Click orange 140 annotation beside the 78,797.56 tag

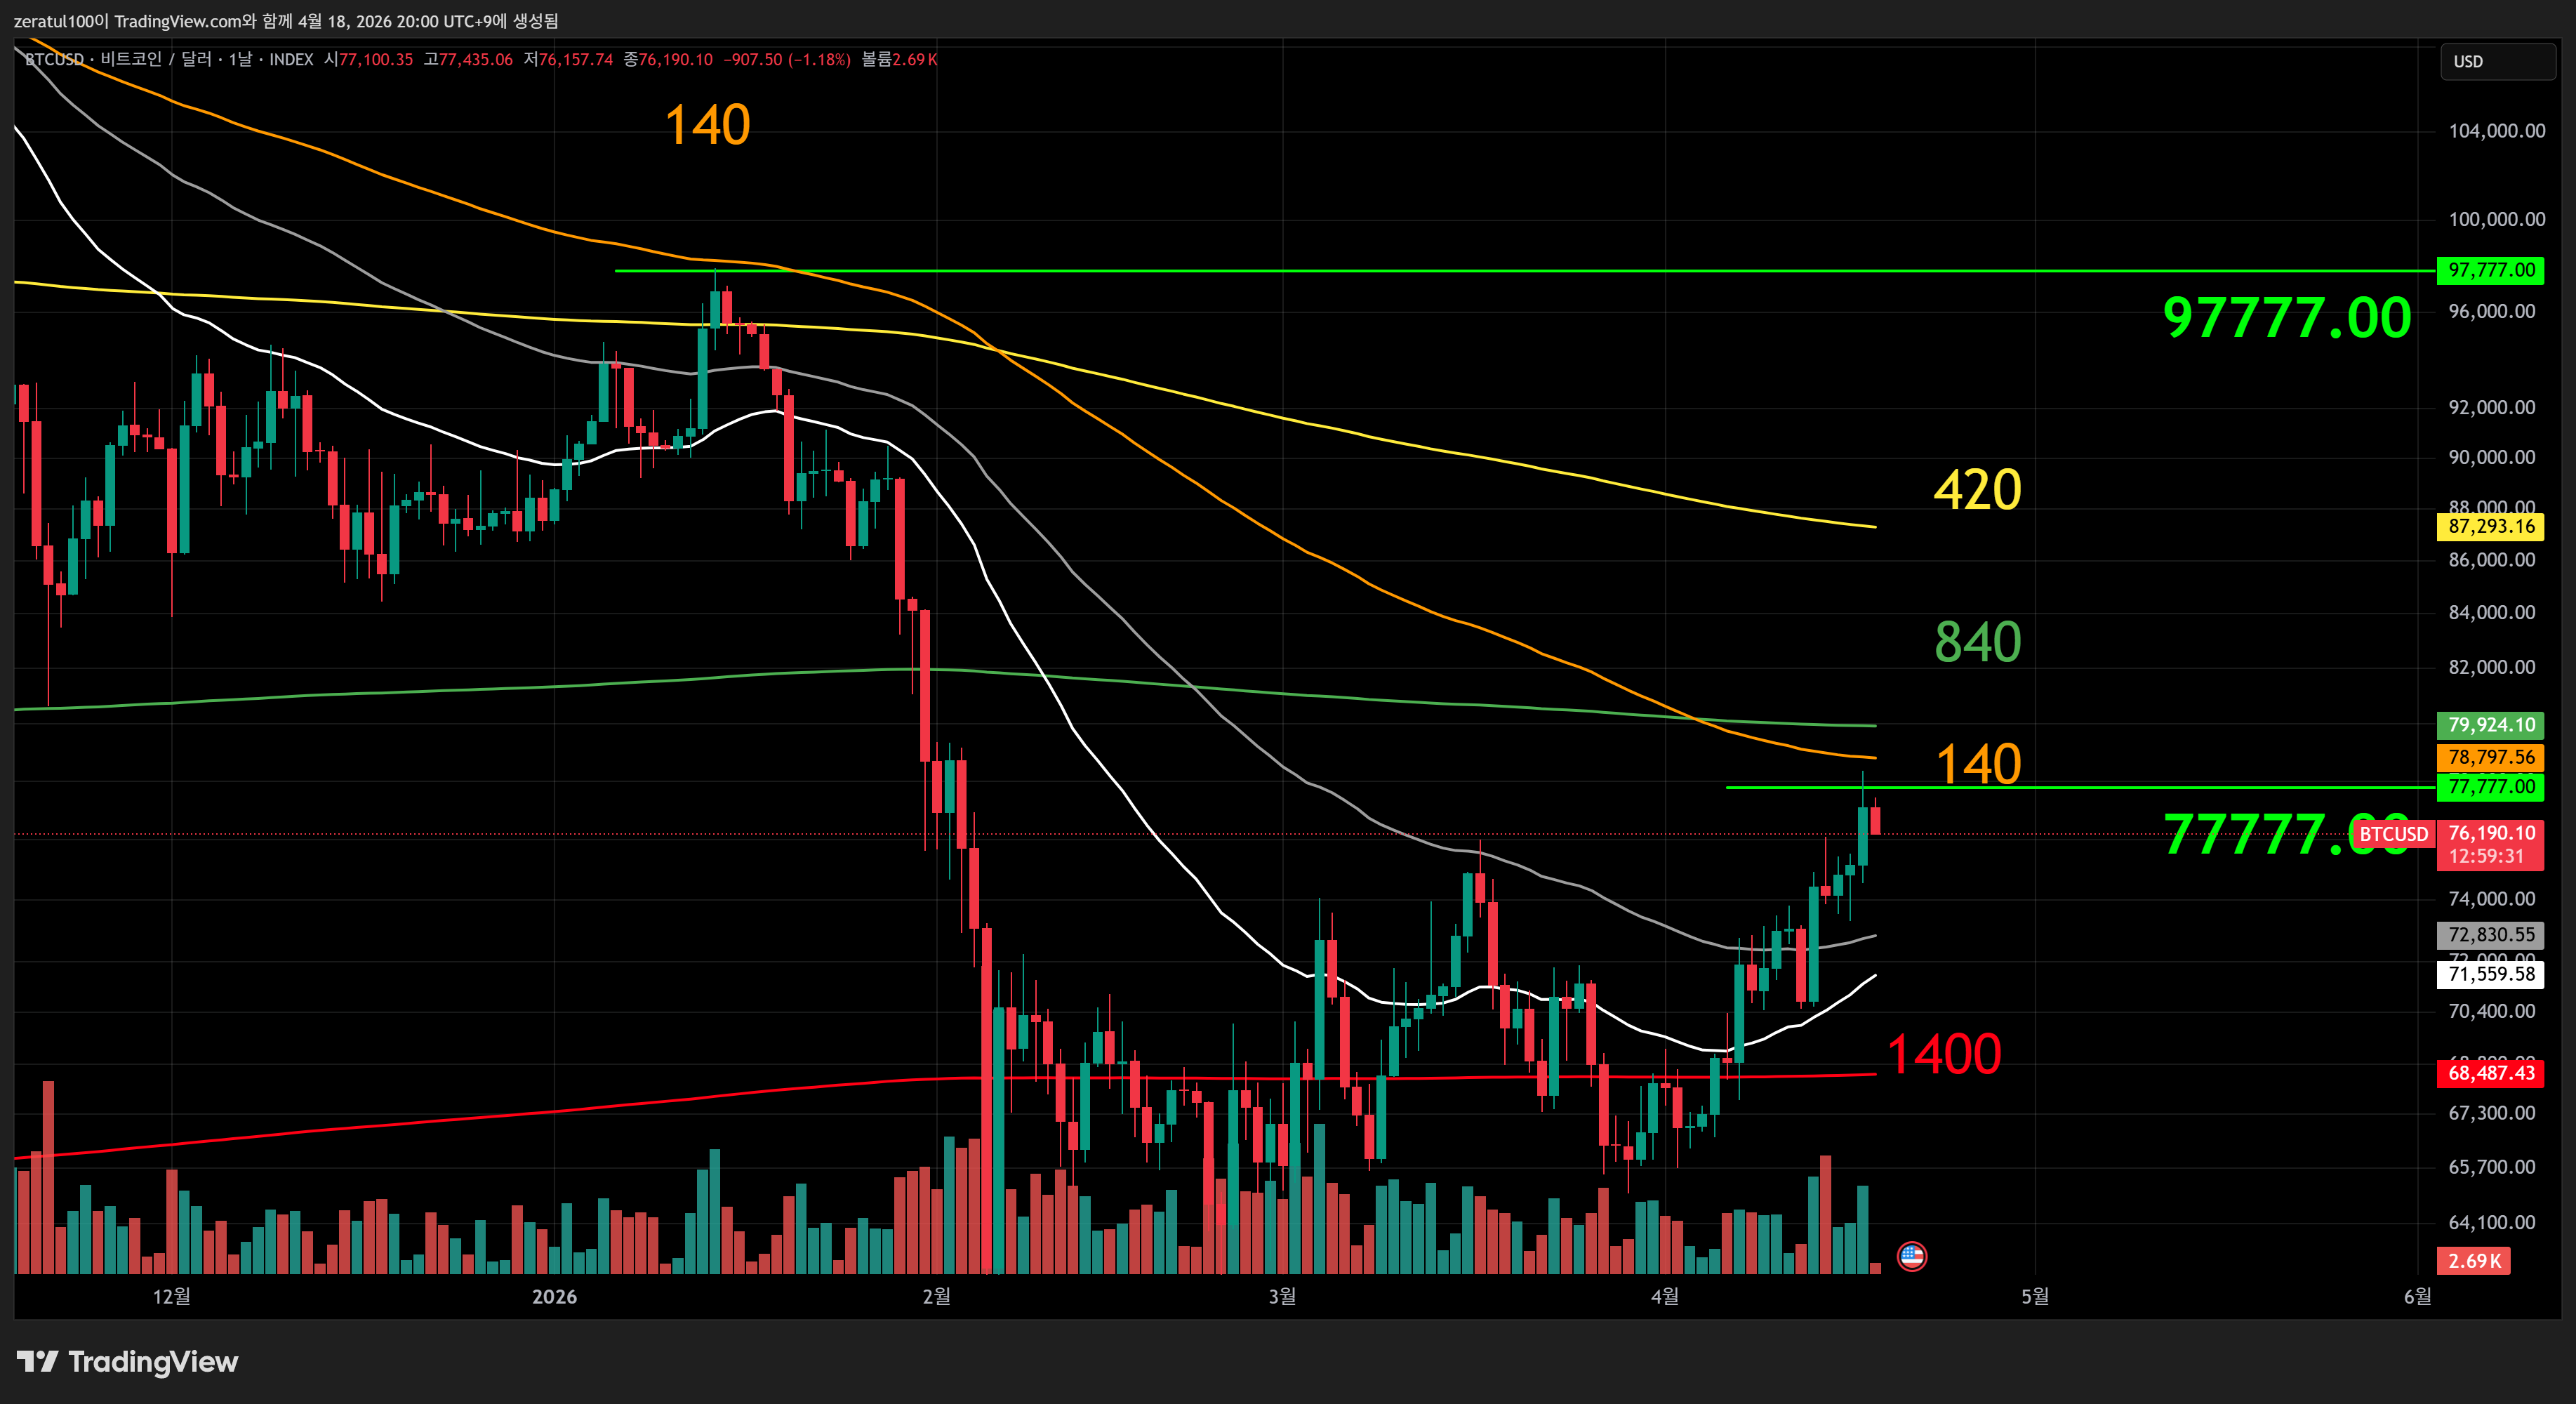pos(1977,764)
